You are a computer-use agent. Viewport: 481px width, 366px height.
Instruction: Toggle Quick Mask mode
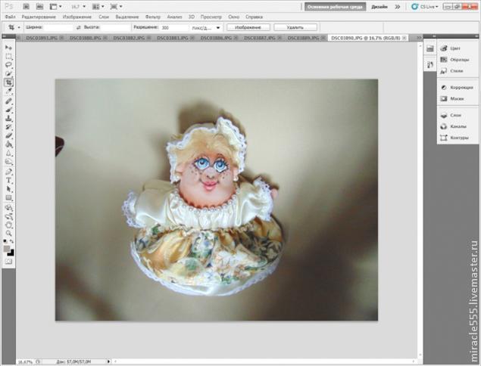pos(8,262)
